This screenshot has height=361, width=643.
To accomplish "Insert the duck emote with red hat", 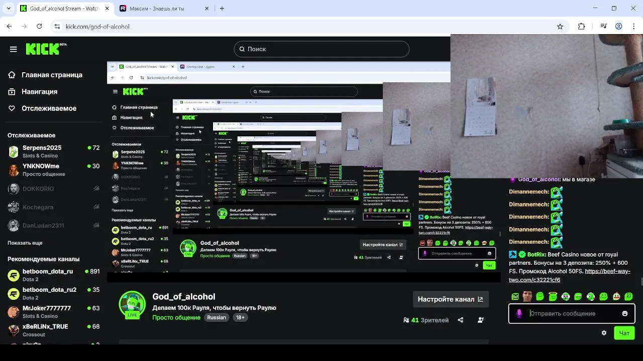I will pos(616,296).
